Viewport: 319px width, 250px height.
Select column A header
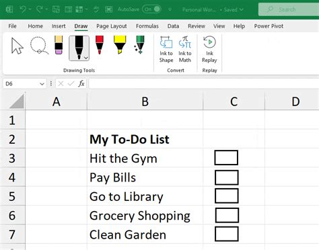(x=57, y=101)
